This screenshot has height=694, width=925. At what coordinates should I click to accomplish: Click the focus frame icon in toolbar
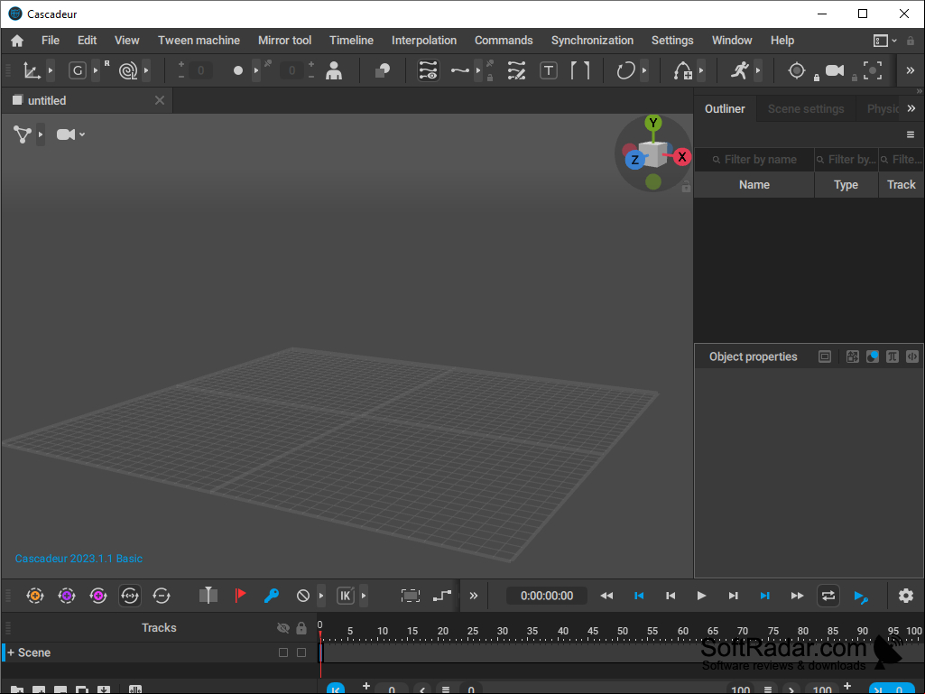(873, 70)
